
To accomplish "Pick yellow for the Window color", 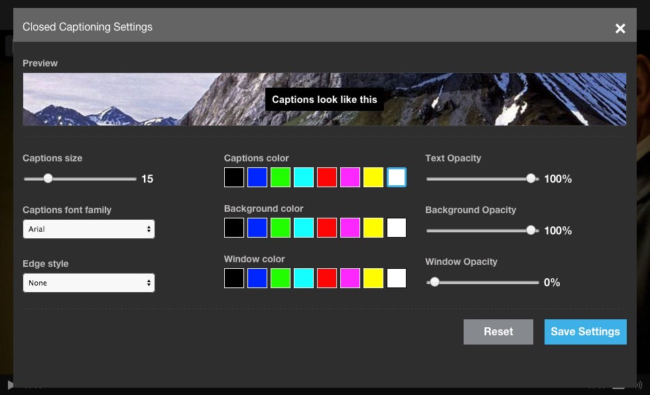I will [x=373, y=278].
